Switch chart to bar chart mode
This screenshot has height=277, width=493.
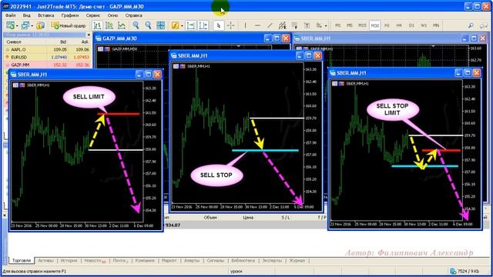(x=97, y=25)
